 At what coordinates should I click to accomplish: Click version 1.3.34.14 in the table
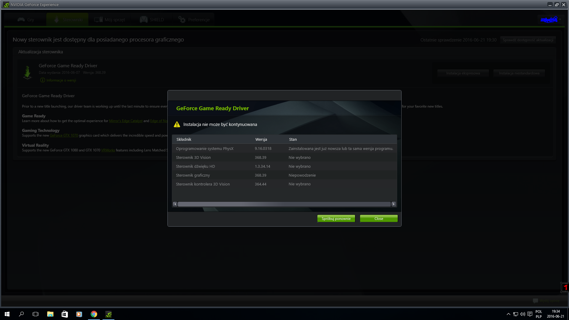[x=262, y=166]
